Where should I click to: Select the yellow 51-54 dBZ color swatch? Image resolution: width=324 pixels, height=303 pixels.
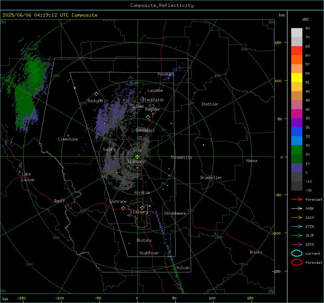tap(297, 77)
